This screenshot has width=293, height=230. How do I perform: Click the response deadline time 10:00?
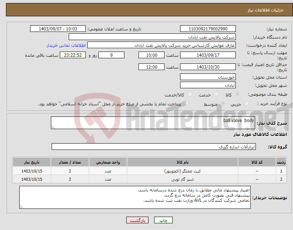click(152, 55)
